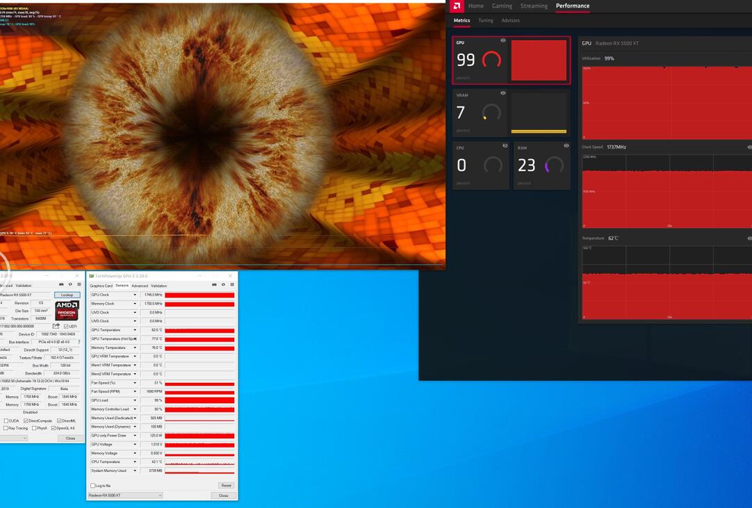Toggle the CUDA checkbox
The width and height of the screenshot is (752, 508).
(x=6, y=420)
